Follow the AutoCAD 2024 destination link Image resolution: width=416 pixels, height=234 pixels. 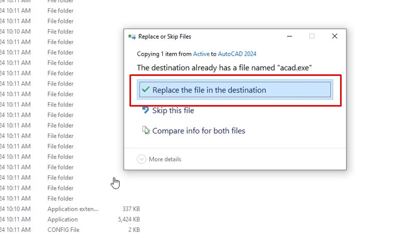pyautogui.click(x=237, y=54)
